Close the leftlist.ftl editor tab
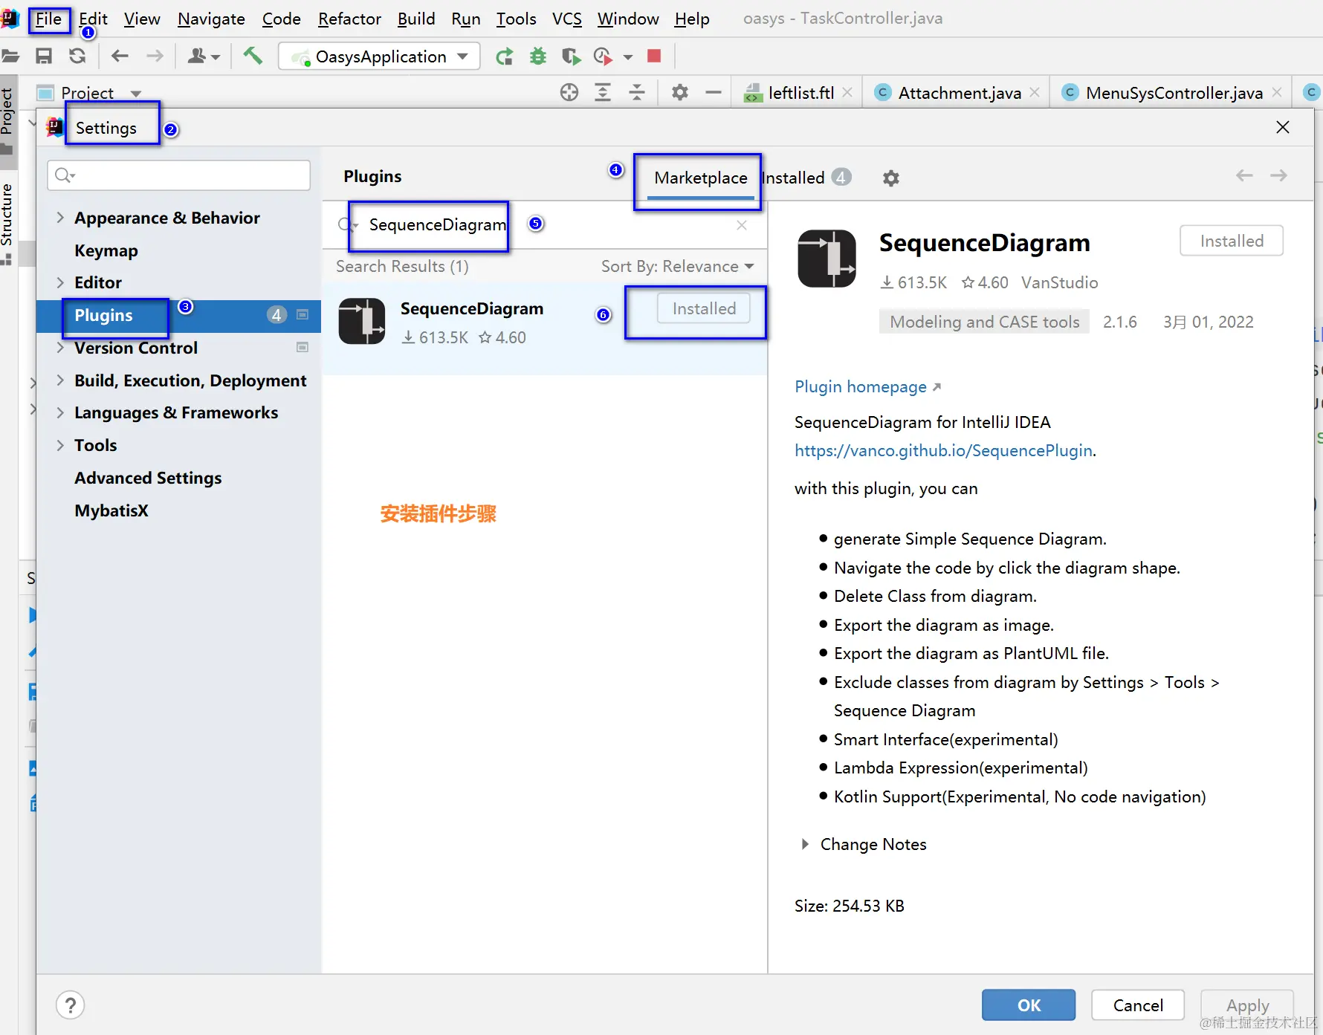 [x=847, y=93]
